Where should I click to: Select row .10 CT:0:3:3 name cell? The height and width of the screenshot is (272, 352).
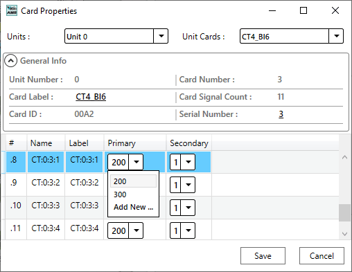(x=46, y=206)
